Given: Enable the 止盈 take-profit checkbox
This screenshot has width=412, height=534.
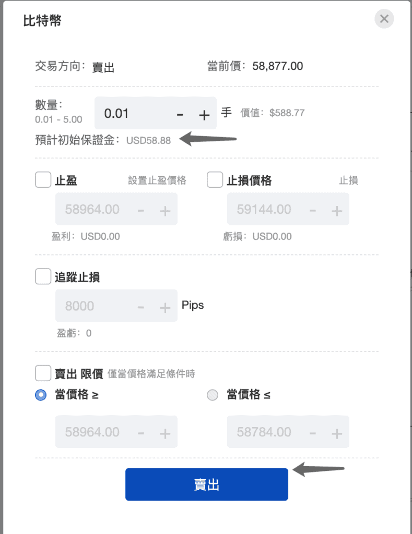Looking at the screenshot, I should (43, 180).
